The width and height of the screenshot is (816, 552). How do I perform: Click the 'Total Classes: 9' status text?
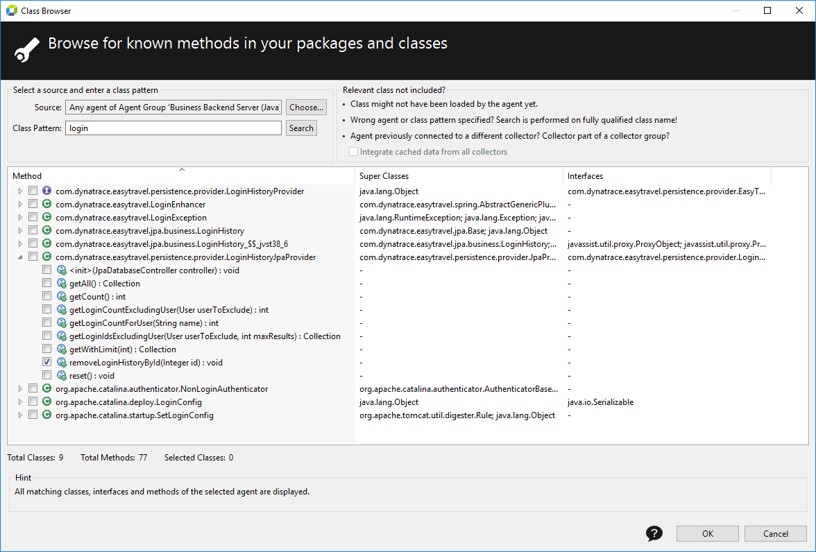[35, 457]
